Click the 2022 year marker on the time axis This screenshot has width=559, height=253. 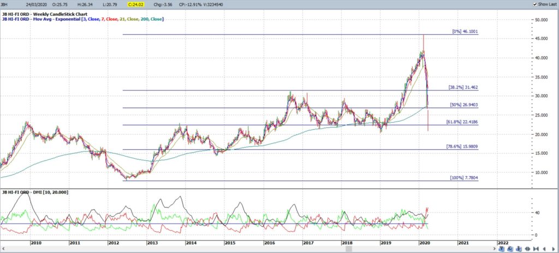pyautogui.click(x=503, y=243)
